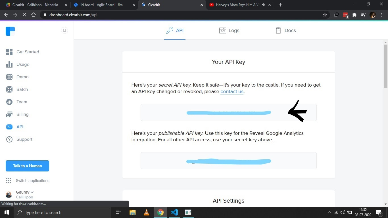Click the Logs list icon

point(222,30)
